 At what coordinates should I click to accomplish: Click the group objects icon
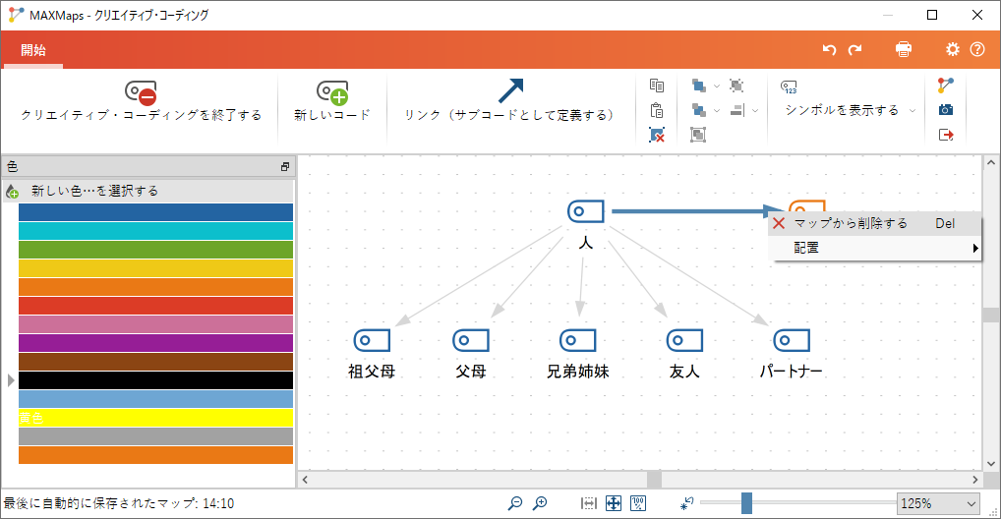click(698, 135)
